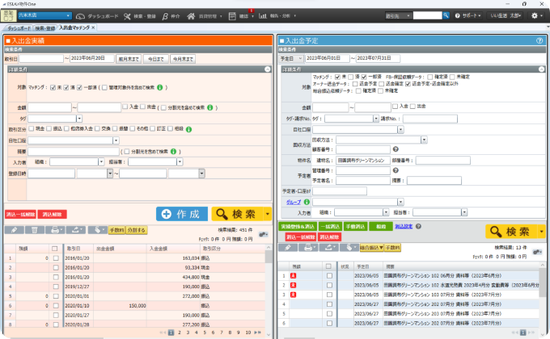Screen dimensions: 550x339
Task: Click the 前月末まで button
Action: 129,59
